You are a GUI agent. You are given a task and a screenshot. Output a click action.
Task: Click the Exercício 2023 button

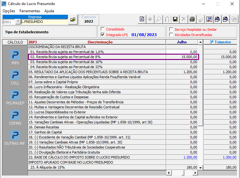pos(89,19)
